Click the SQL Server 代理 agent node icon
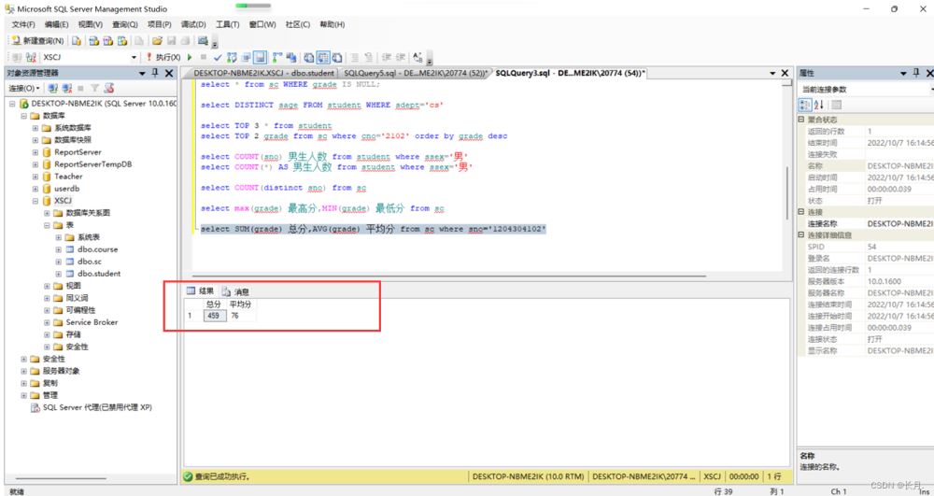The image size is (934, 496). (x=35, y=407)
